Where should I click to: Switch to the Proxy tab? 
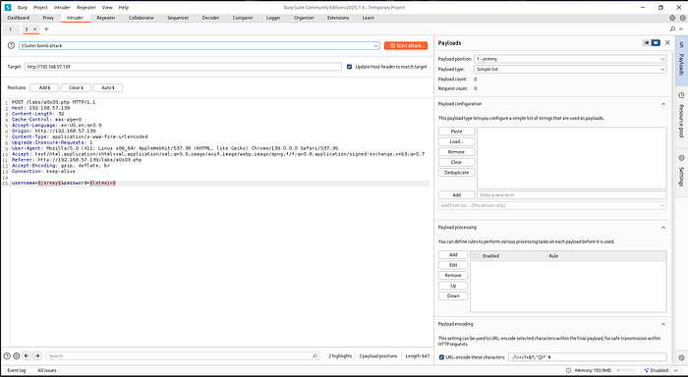[x=48, y=18]
